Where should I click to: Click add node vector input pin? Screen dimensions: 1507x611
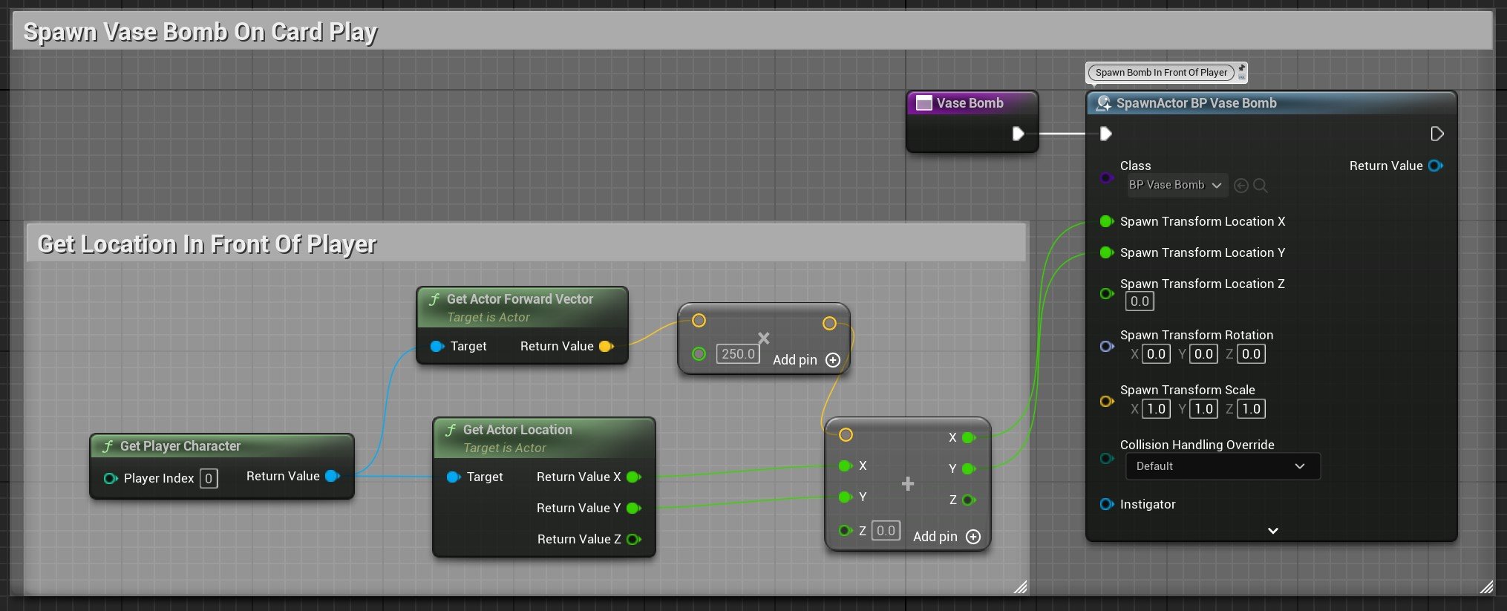tap(846, 435)
